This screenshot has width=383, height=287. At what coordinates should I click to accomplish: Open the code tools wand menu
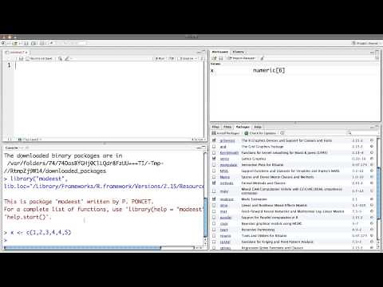click(x=67, y=58)
